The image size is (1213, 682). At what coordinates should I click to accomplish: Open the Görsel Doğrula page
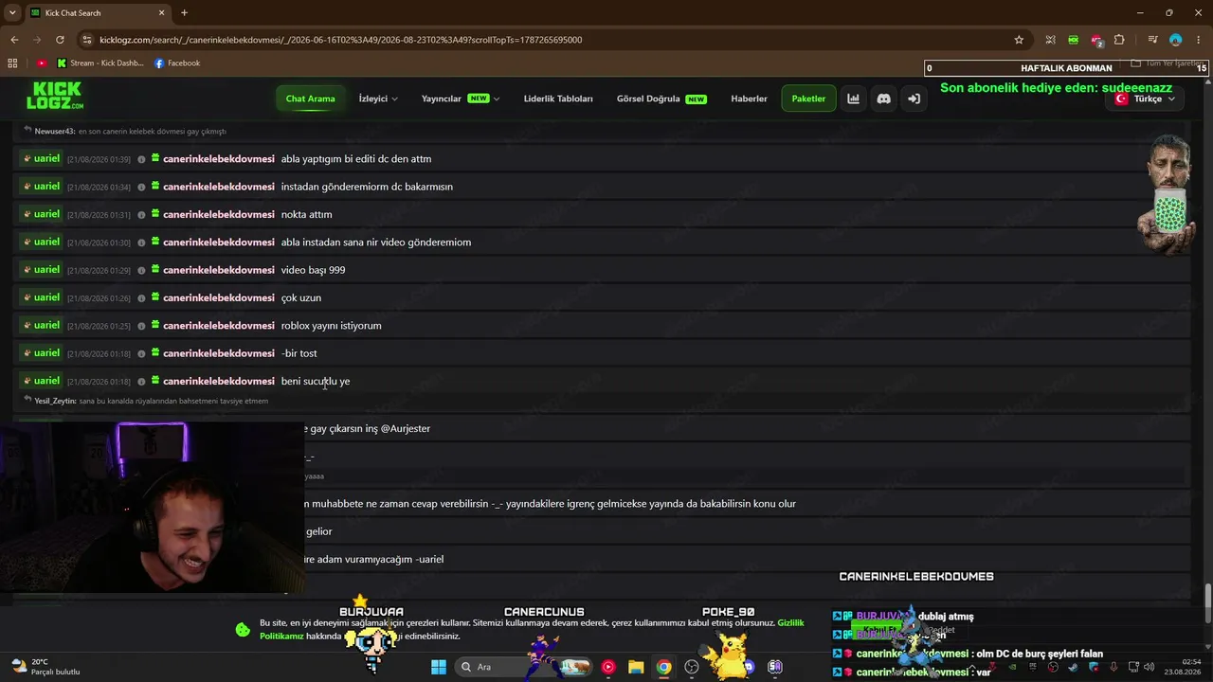pyautogui.click(x=661, y=99)
